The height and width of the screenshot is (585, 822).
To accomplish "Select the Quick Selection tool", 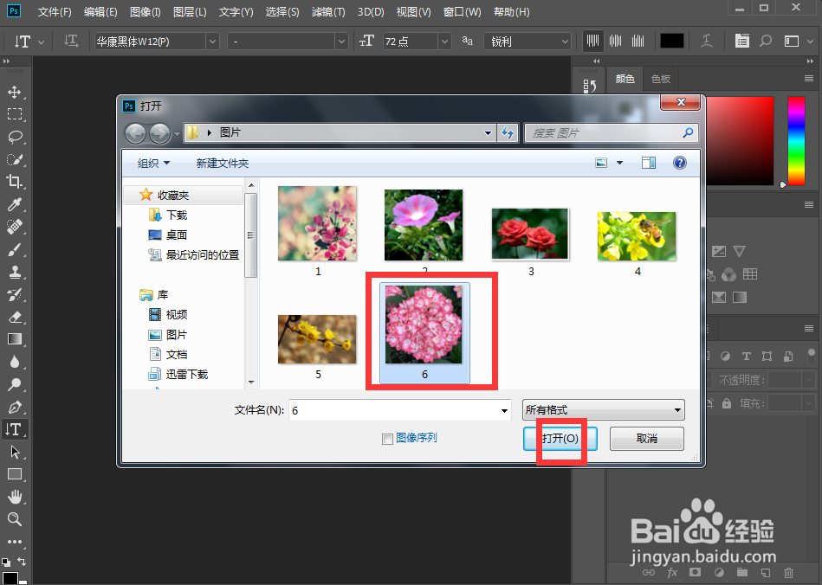I will point(14,160).
